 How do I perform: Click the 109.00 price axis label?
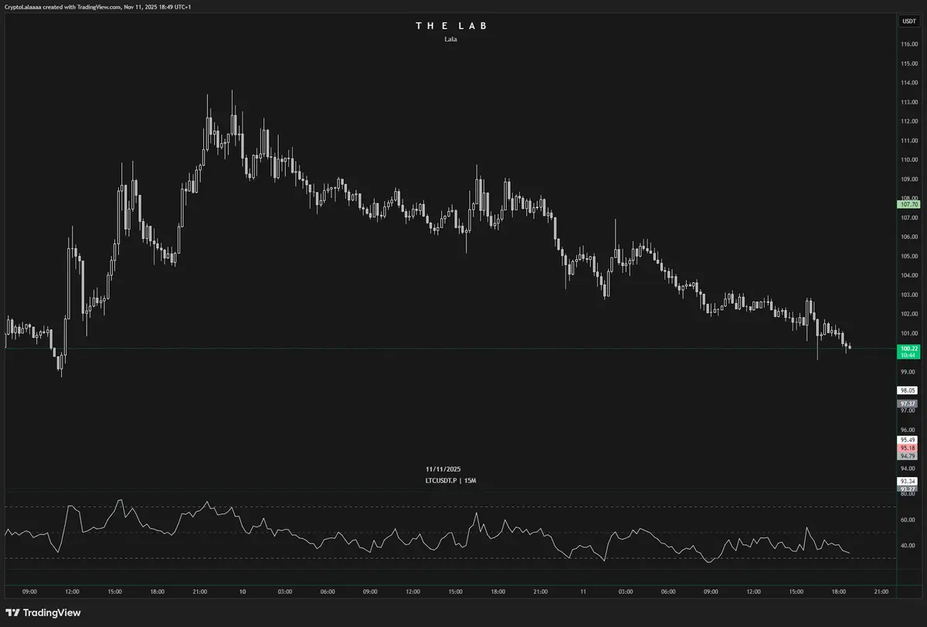coord(908,179)
